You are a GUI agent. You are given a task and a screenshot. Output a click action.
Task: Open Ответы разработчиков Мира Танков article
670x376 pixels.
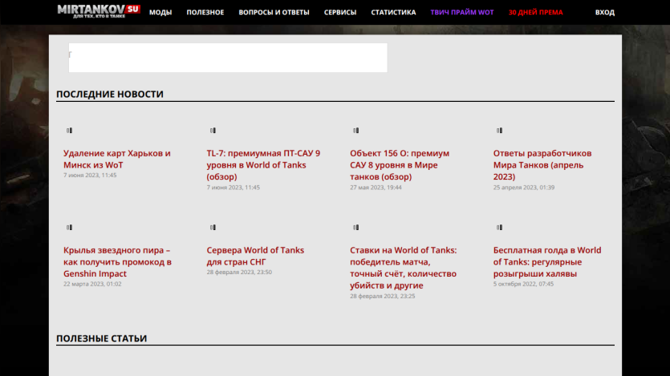(542, 164)
